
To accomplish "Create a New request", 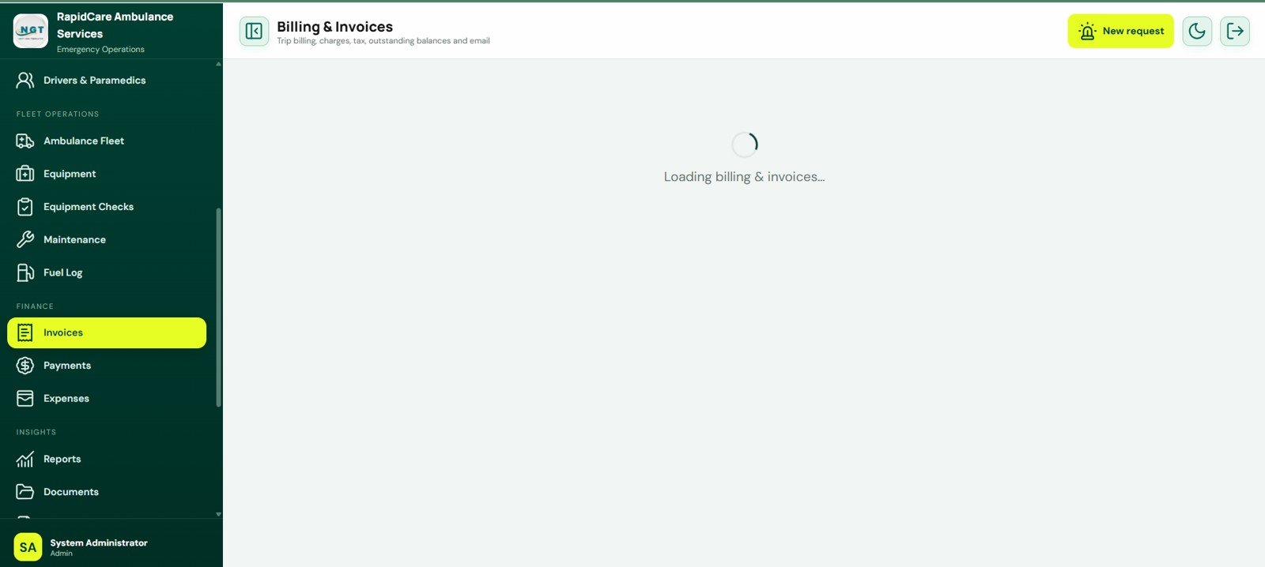I will [1120, 31].
